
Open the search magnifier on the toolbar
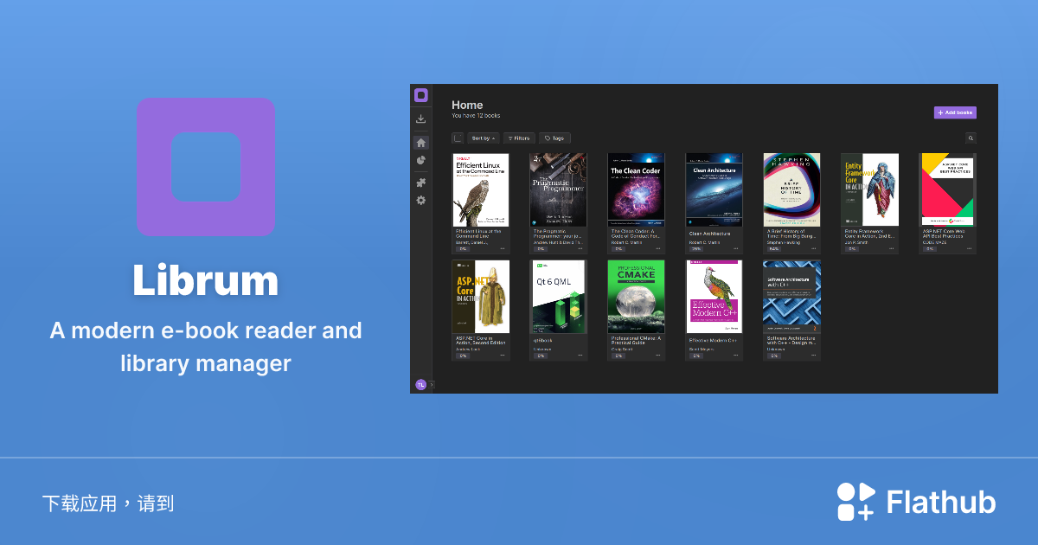pos(971,138)
